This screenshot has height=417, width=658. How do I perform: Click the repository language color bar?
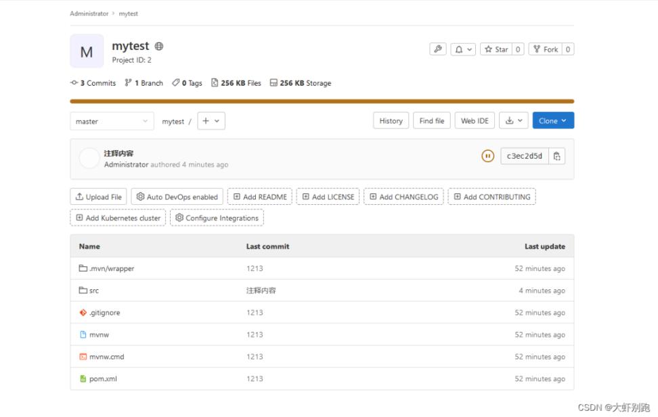pyautogui.click(x=322, y=101)
